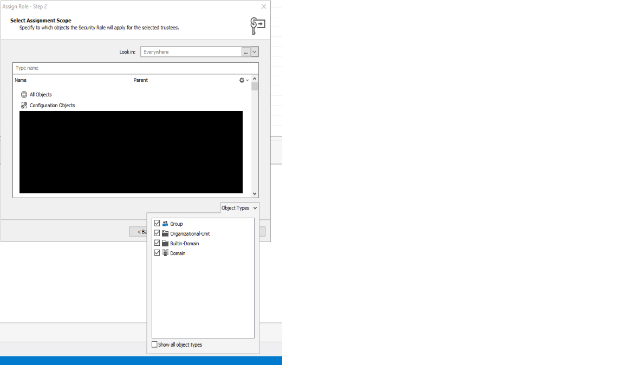624x365 pixels.
Task: Uncheck the Group checkbox
Action: pyautogui.click(x=157, y=223)
